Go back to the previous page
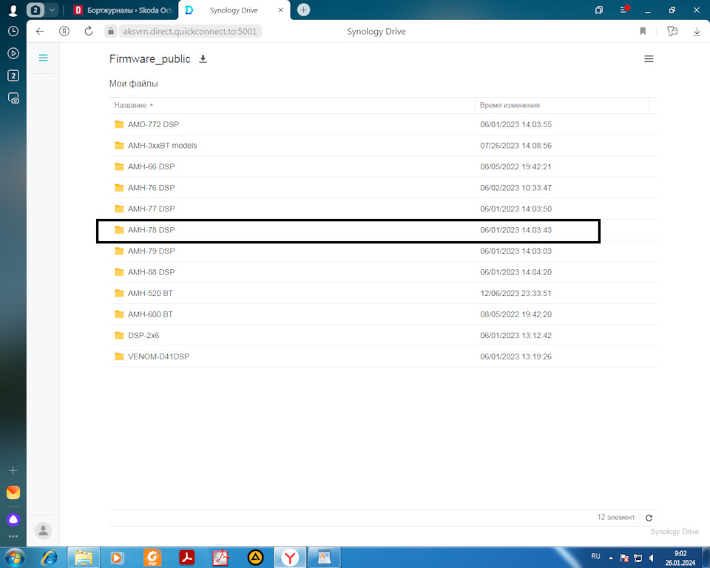Viewport: 710px width, 568px height. click(40, 31)
